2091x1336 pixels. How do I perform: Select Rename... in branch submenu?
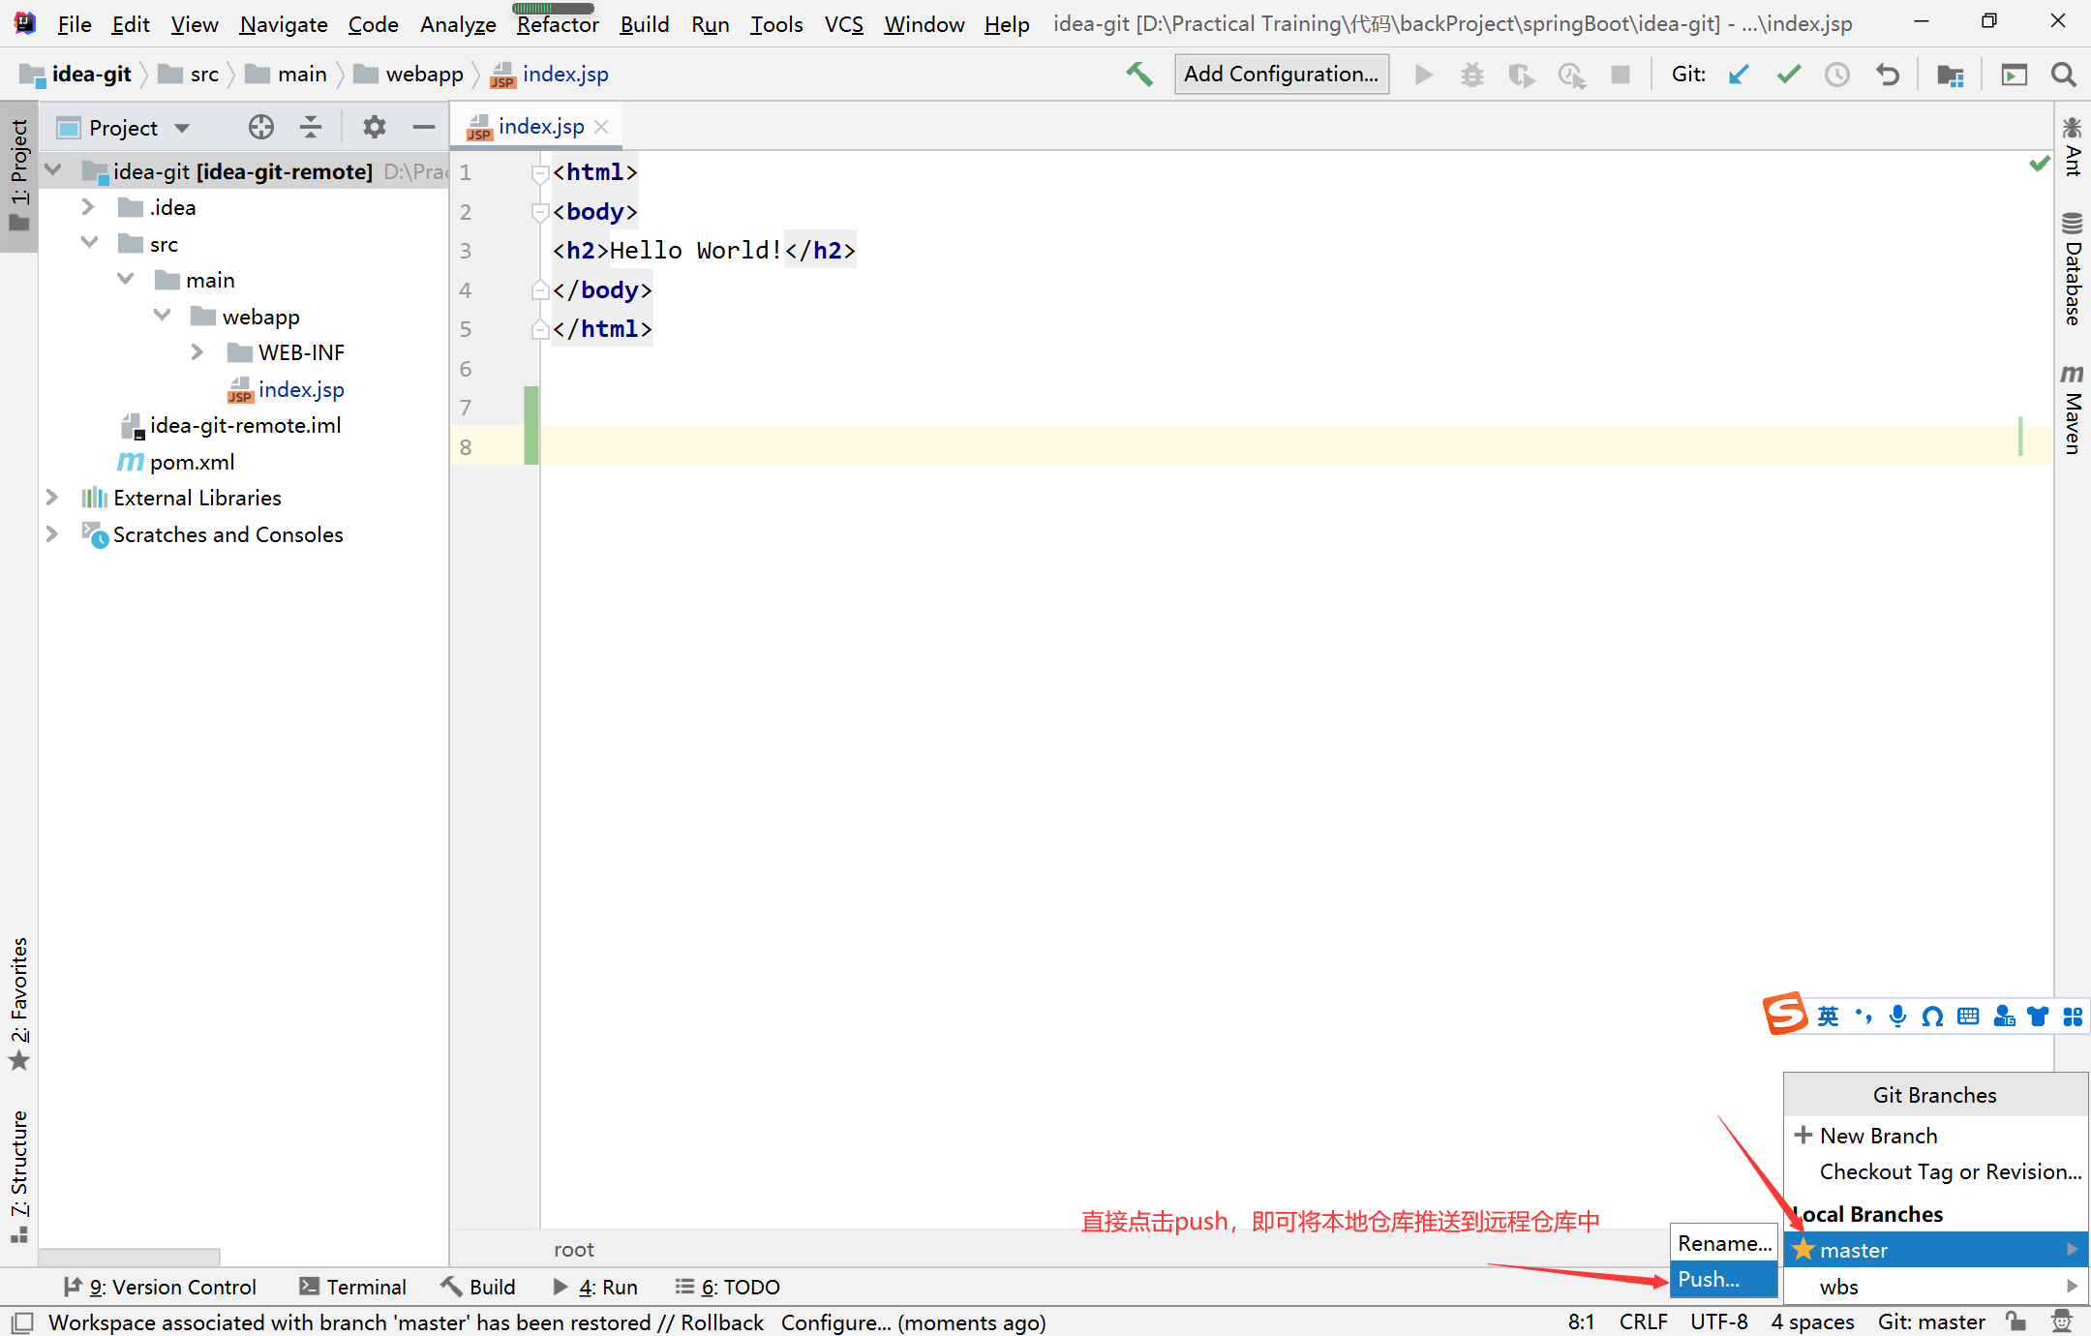coord(1723,1243)
